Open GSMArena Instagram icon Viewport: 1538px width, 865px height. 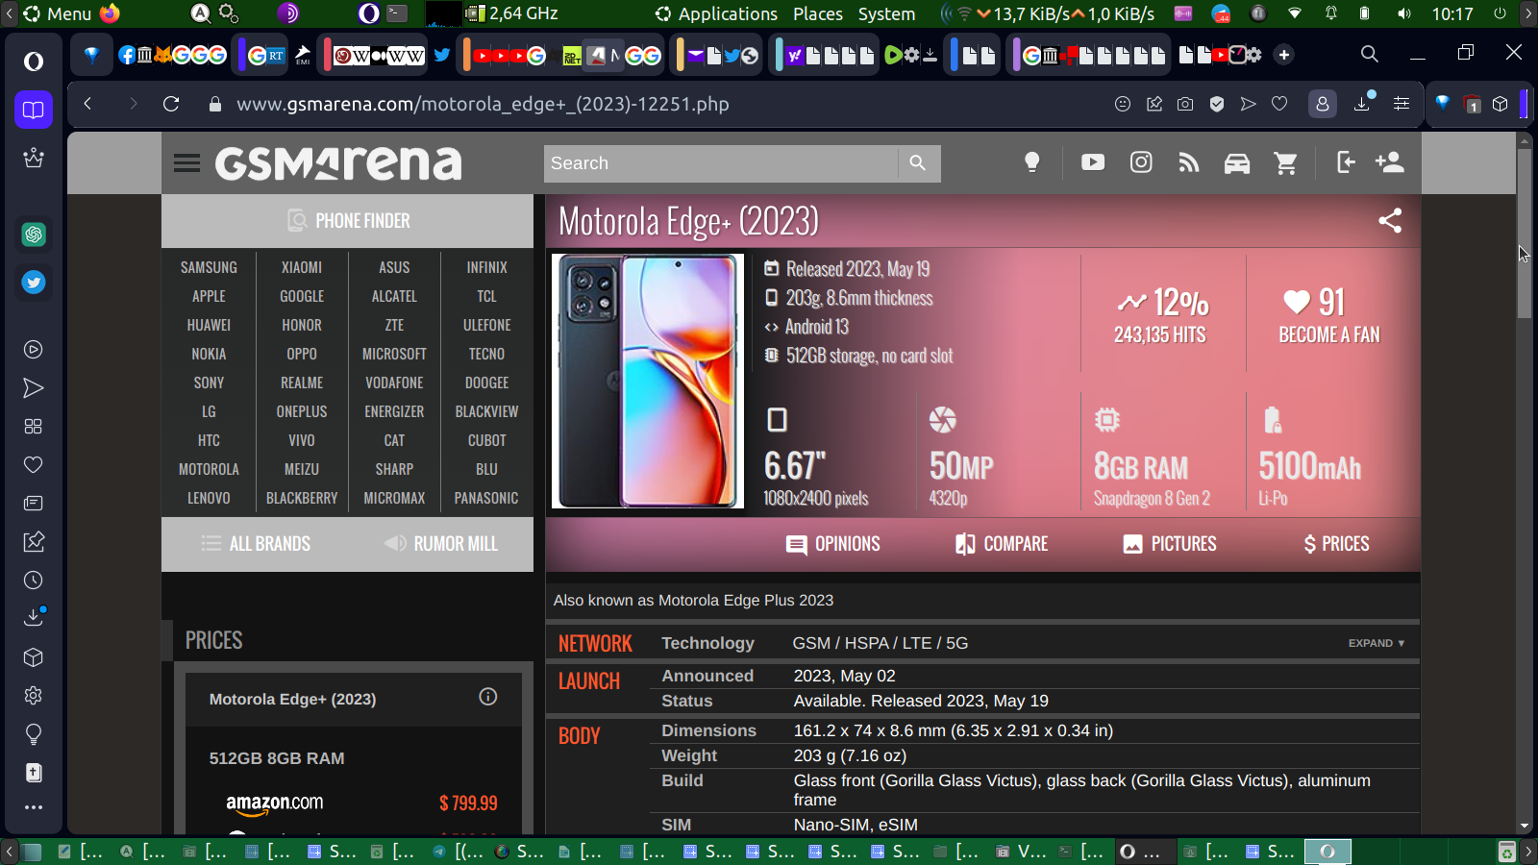pos(1141,162)
